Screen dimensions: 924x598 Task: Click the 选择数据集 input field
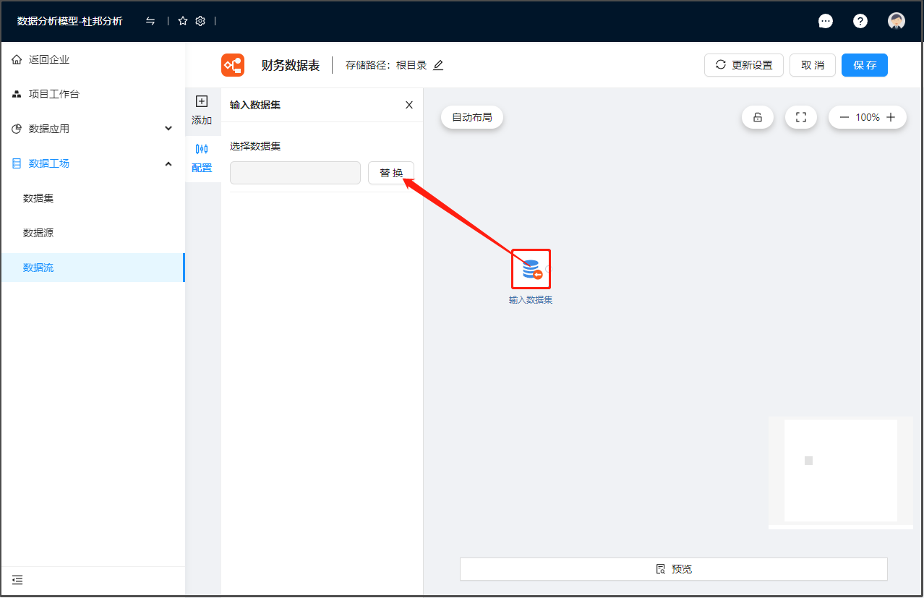[295, 173]
